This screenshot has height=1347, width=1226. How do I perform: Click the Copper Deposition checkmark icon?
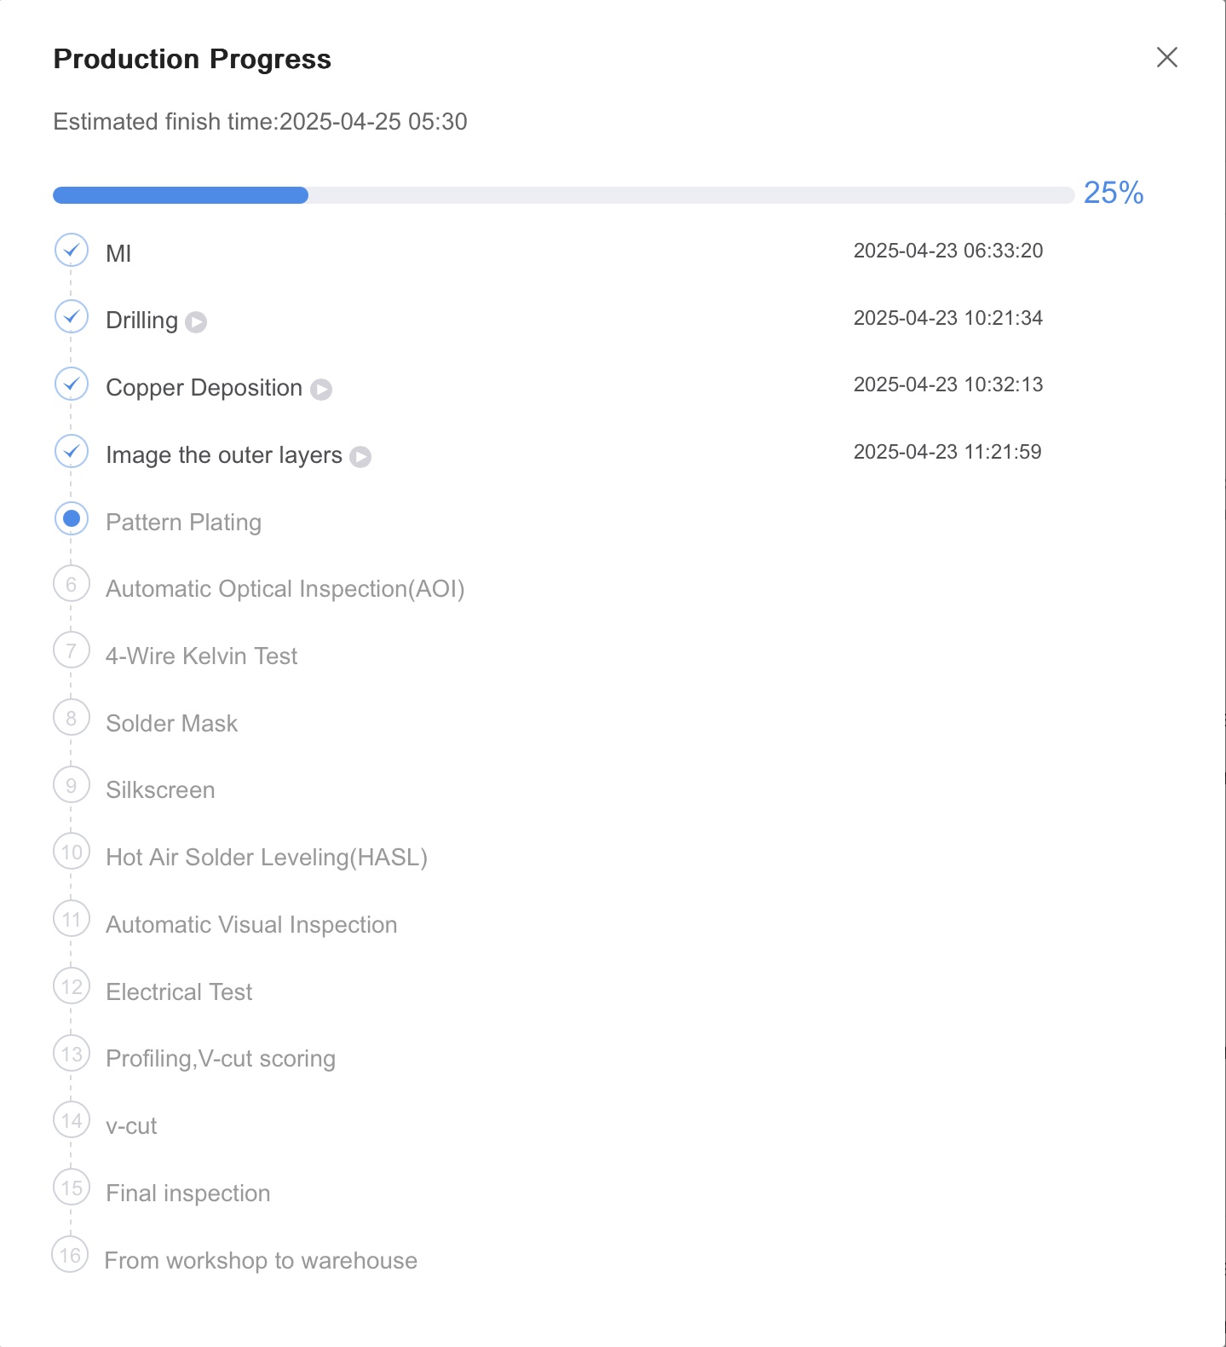coord(72,384)
